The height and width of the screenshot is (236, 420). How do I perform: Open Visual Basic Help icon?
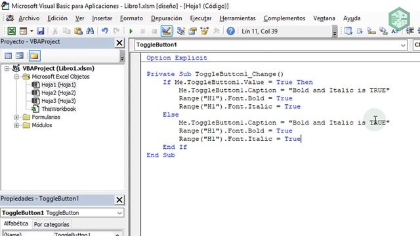point(230,31)
